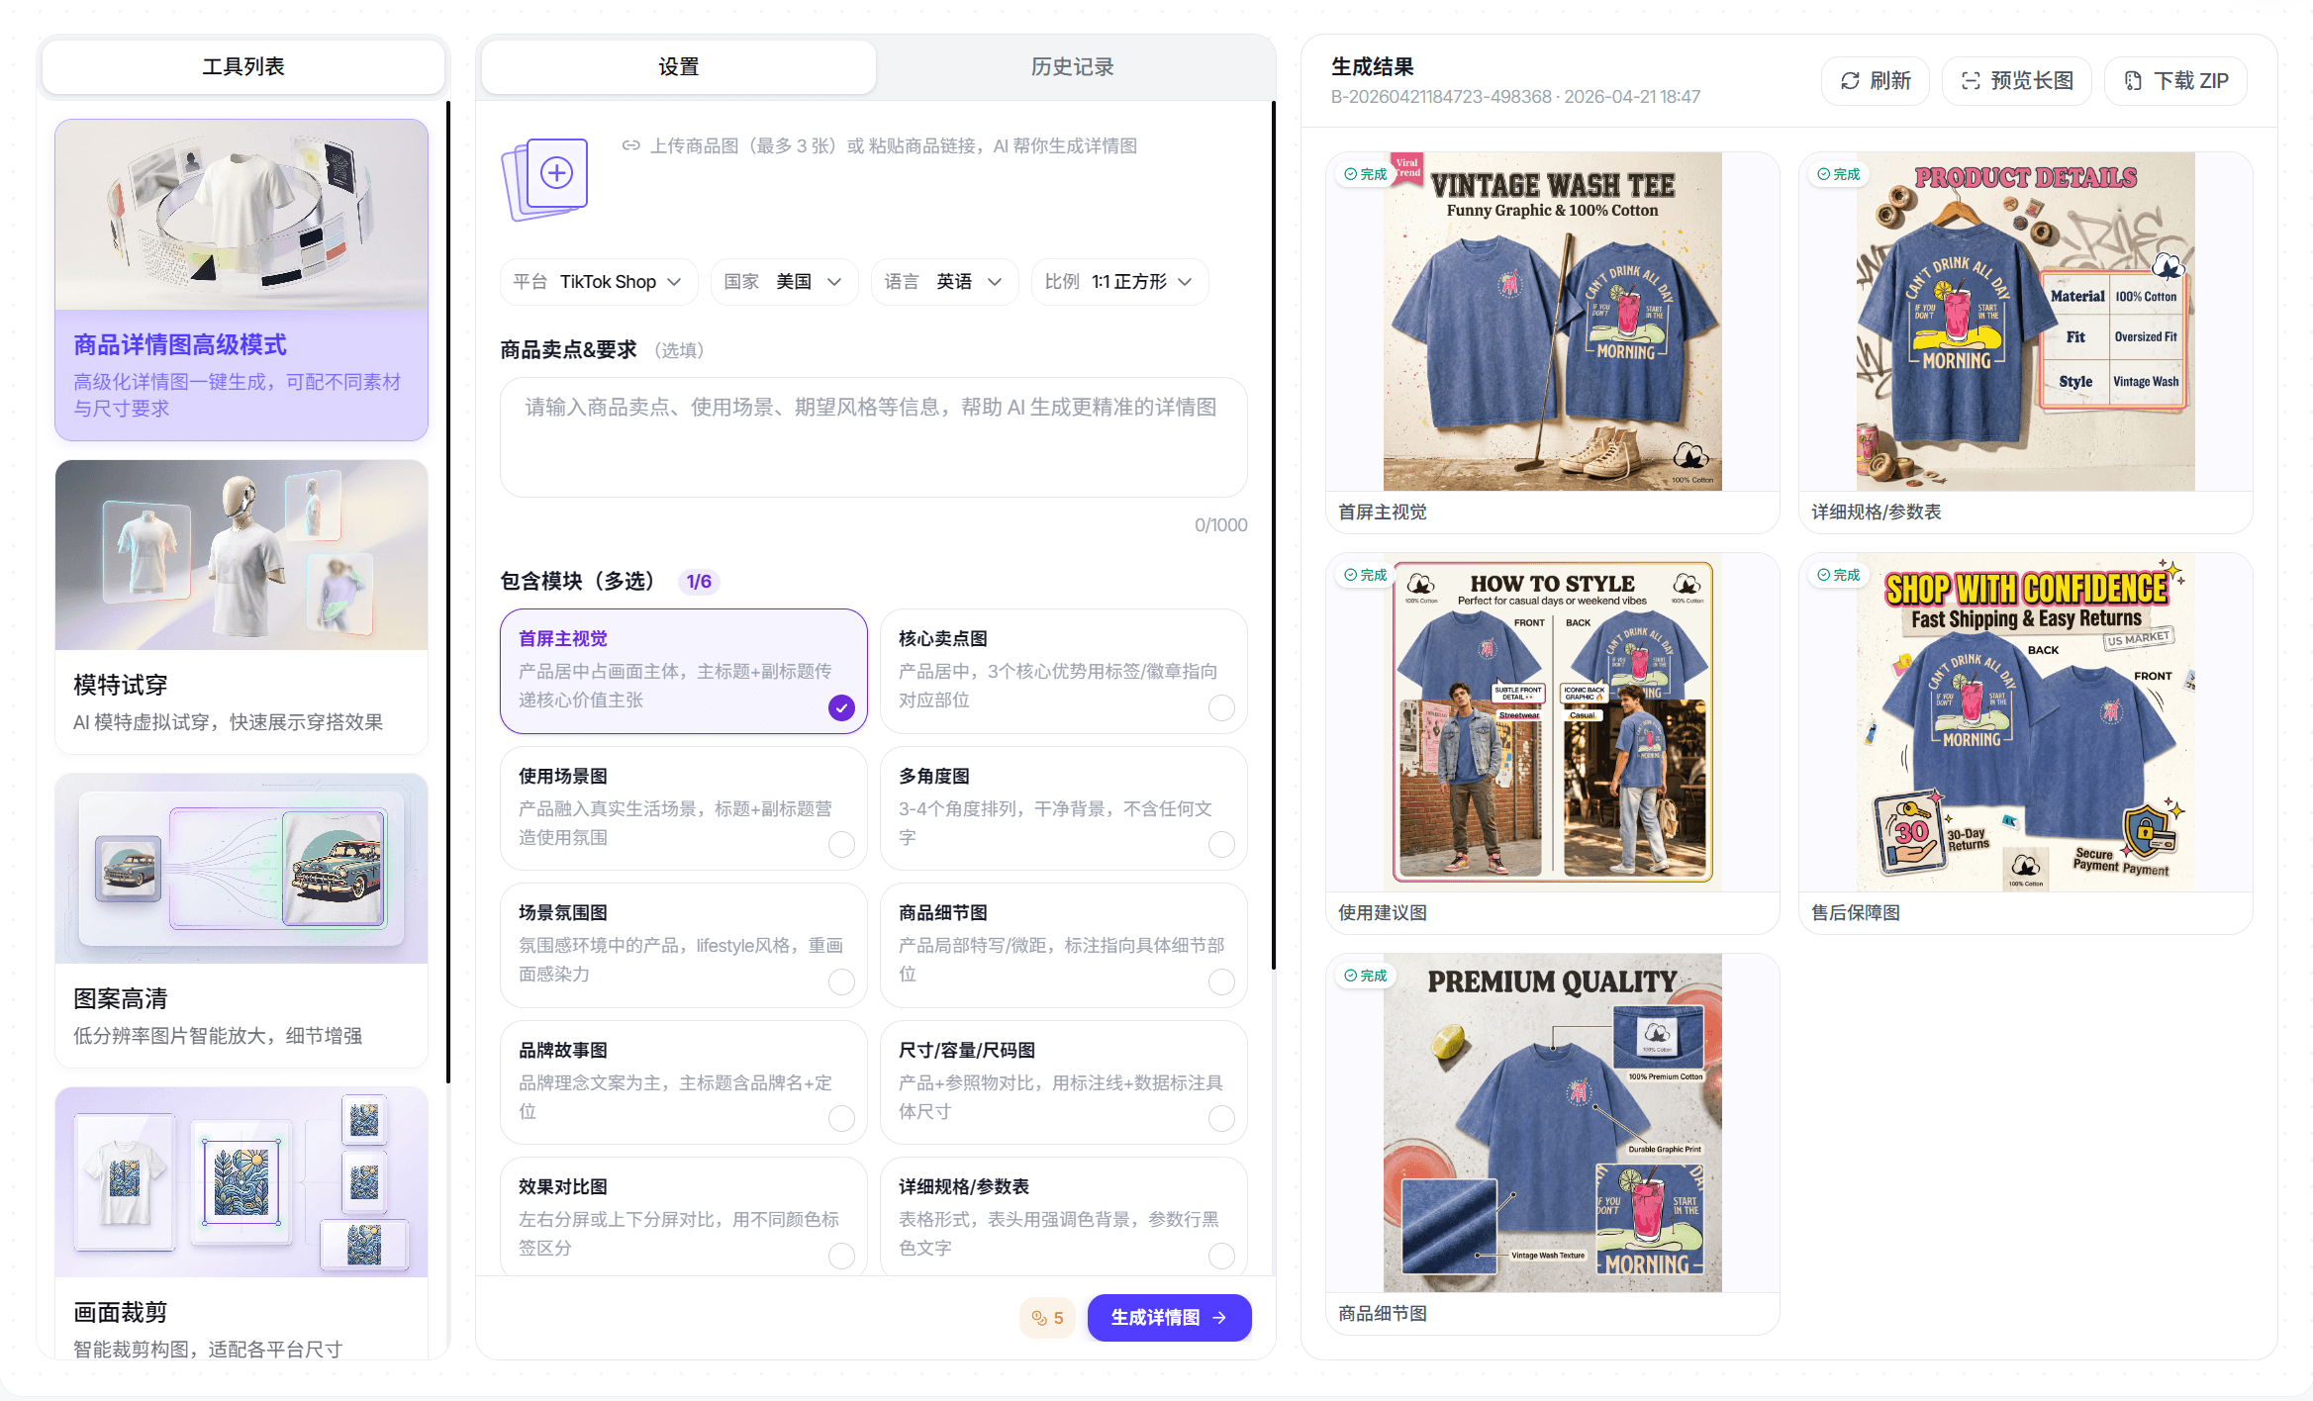Click the 预览长图 button

[x=2016, y=81]
